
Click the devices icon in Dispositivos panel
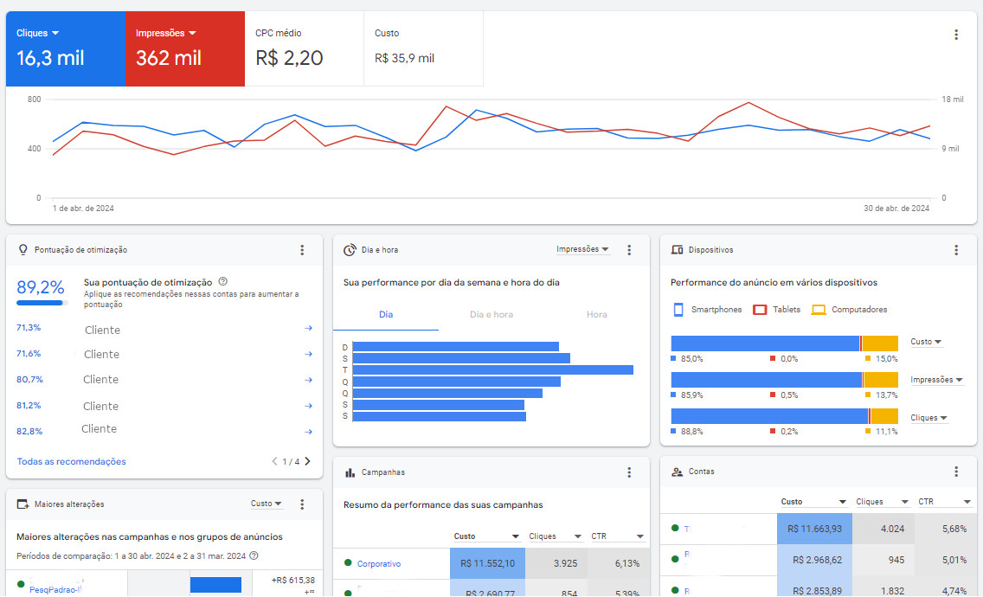click(676, 249)
